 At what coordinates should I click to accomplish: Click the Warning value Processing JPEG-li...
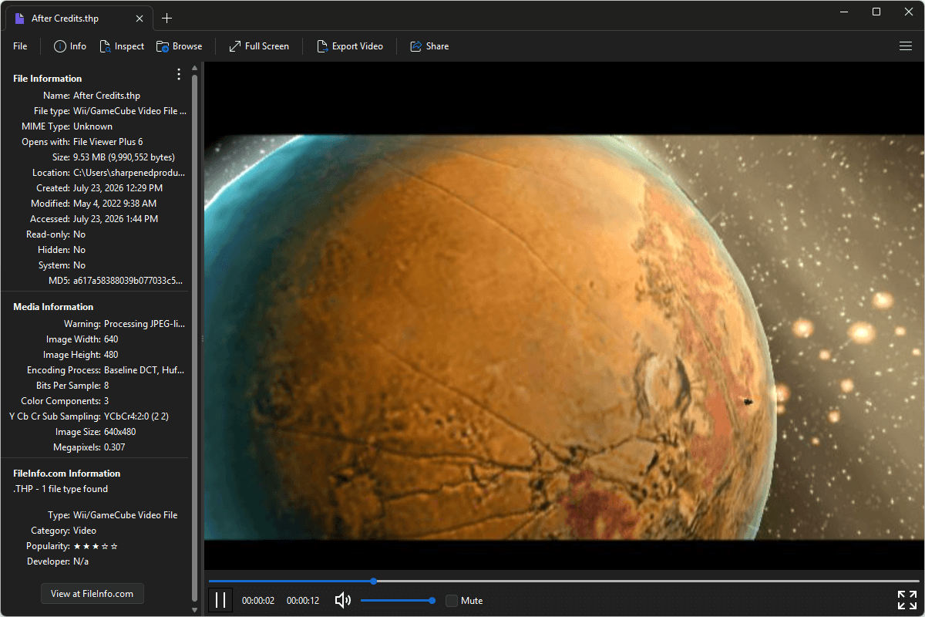[144, 324]
